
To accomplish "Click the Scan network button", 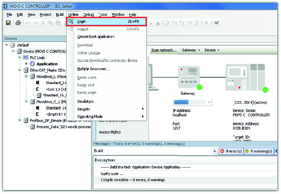I will click(164, 50).
